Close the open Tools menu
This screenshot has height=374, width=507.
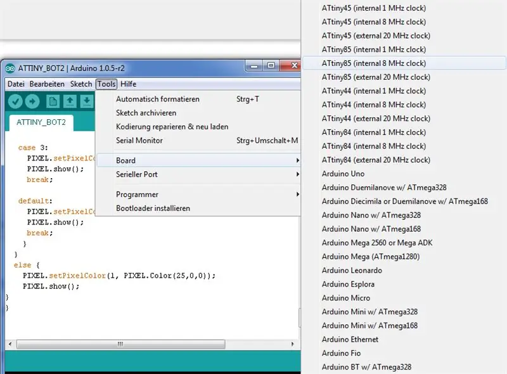coord(106,84)
